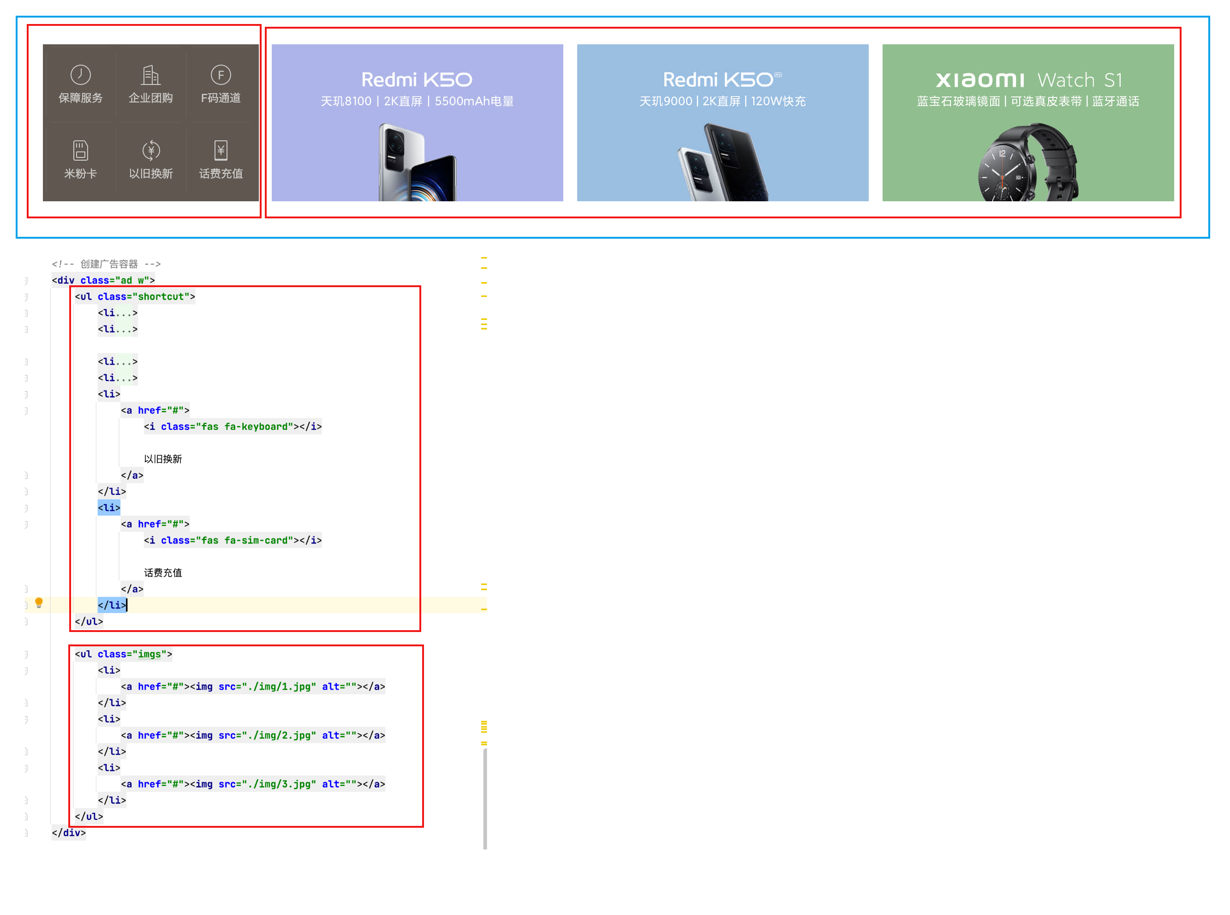Click the highlighted </li> on the caret line
The image size is (1230, 915).
112,605
